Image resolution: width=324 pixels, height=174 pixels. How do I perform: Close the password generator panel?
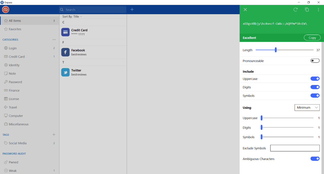click(x=245, y=10)
